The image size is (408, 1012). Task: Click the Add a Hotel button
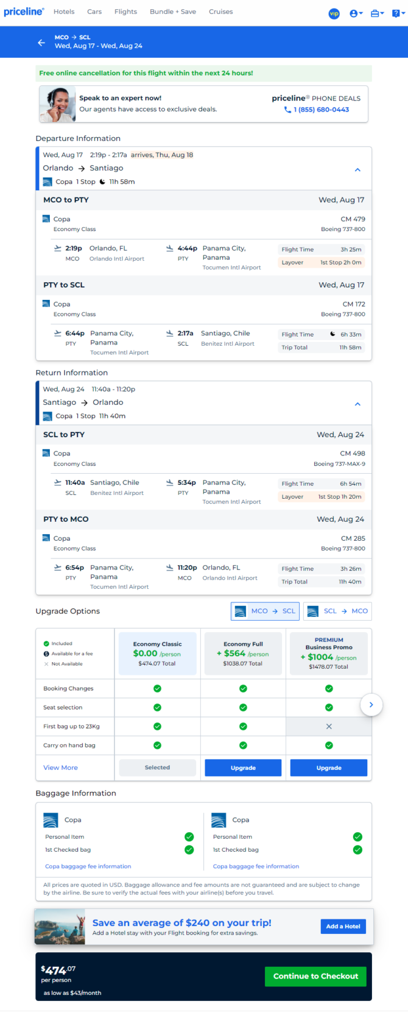[x=343, y=926]
